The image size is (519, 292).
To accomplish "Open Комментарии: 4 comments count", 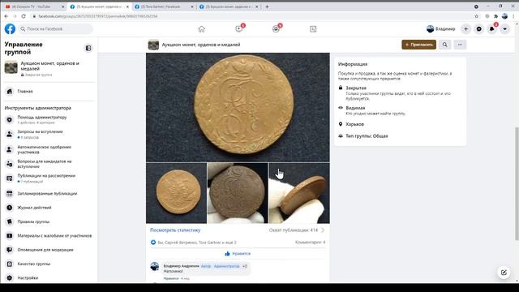I will pyautogui.click(x=310, y=243).
